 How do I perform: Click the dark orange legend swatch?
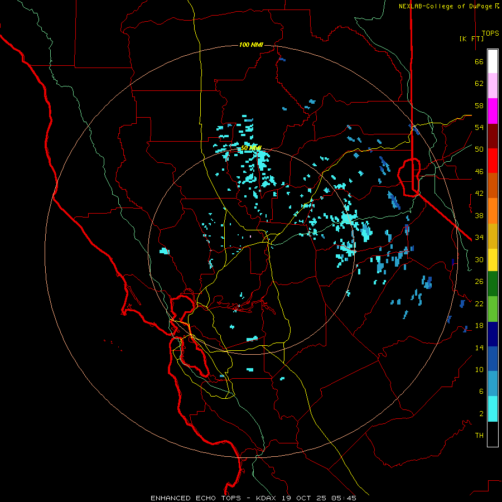[x=493, y=186]
